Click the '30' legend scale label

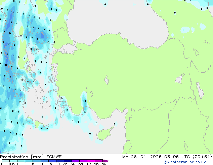[73, 164]
